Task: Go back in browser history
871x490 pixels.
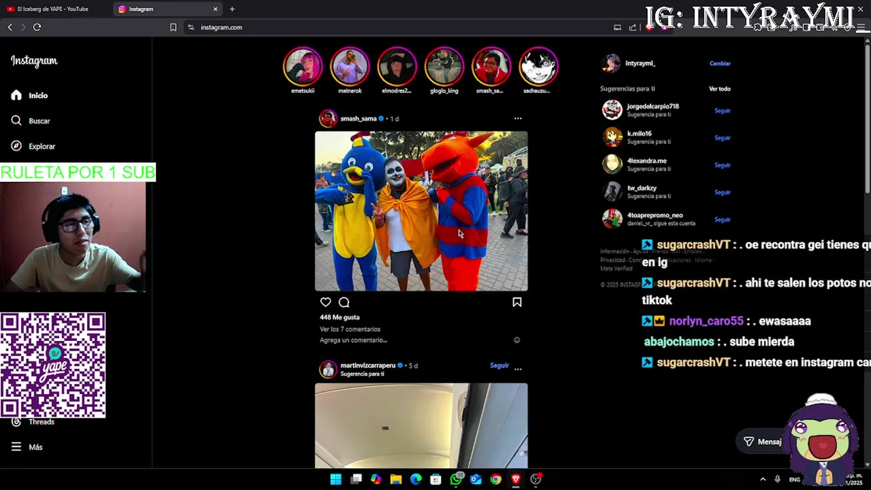Action: 10,27
